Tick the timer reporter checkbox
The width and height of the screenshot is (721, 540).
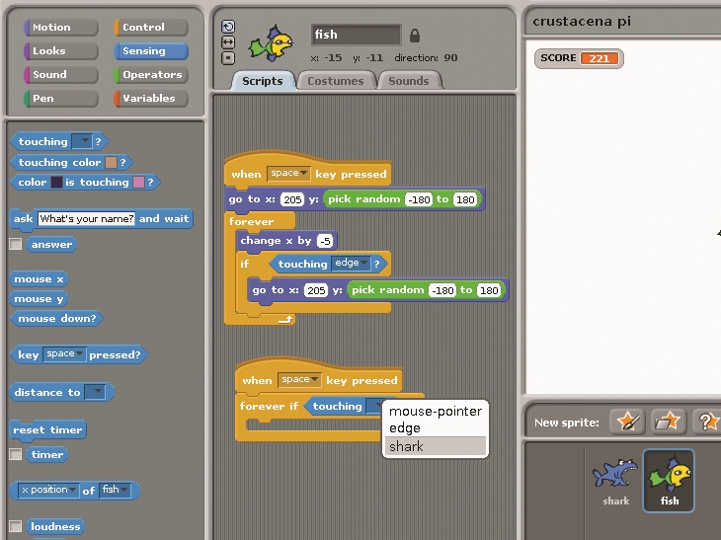point(16,454)
